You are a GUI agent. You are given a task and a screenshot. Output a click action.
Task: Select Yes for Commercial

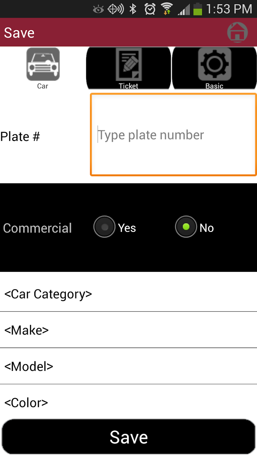pyautogui.click(x=105, y=227)
